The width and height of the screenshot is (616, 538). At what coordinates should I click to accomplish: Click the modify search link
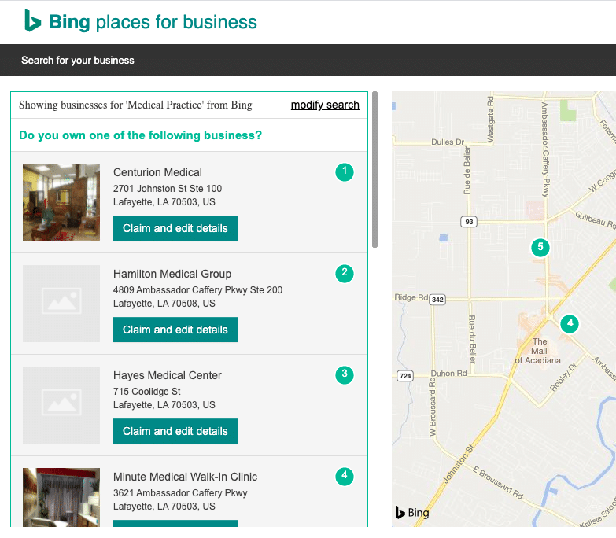tap(325, 105)
